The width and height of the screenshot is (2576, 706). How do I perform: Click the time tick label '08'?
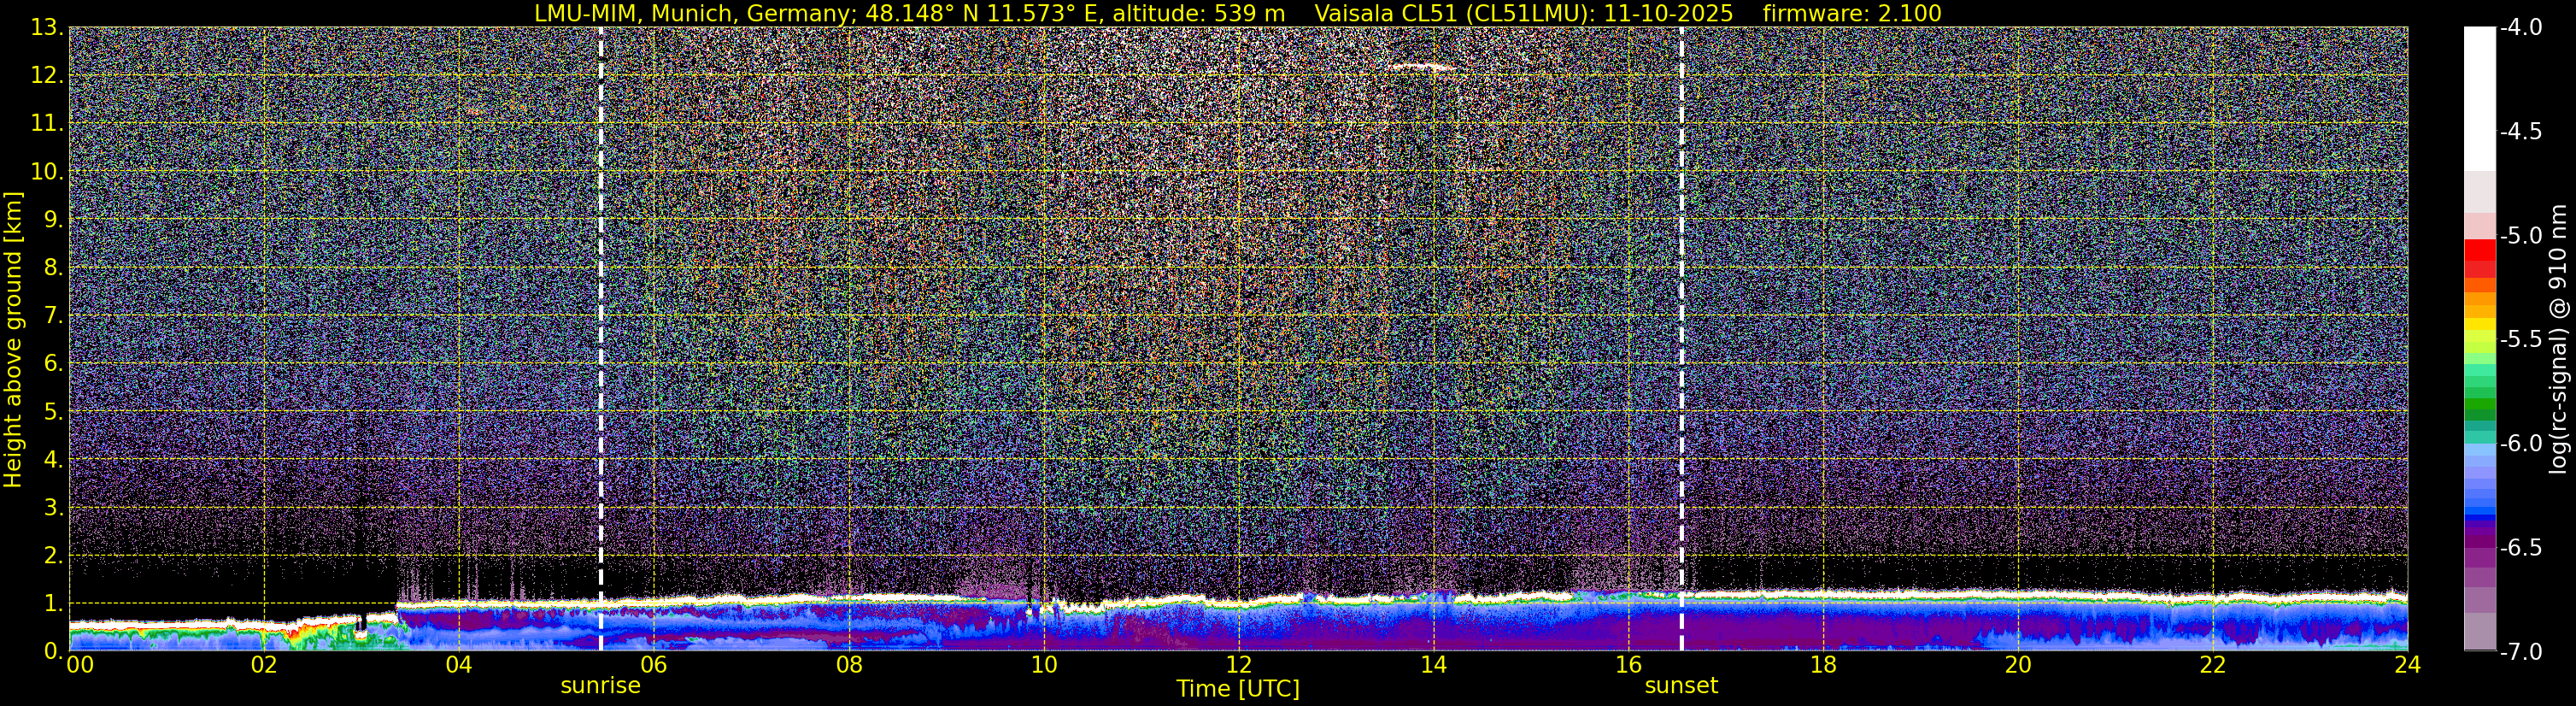point(848,665)
